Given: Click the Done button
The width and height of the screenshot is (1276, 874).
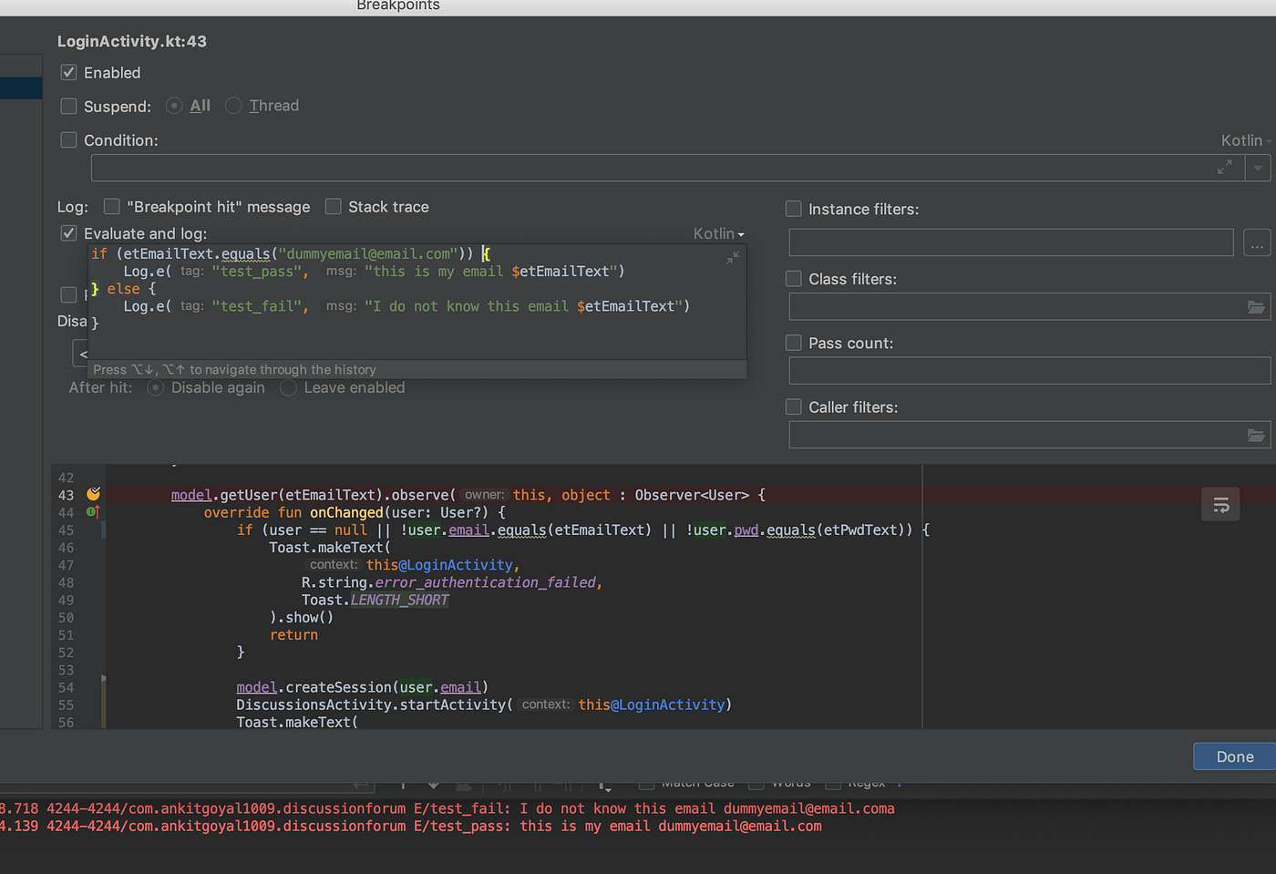Looking at the screenshot, I should point(1235,756).
